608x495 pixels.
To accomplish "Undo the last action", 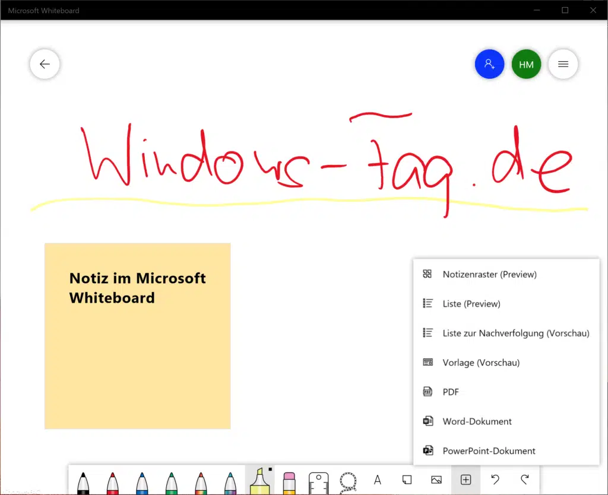I will [495, 480].
